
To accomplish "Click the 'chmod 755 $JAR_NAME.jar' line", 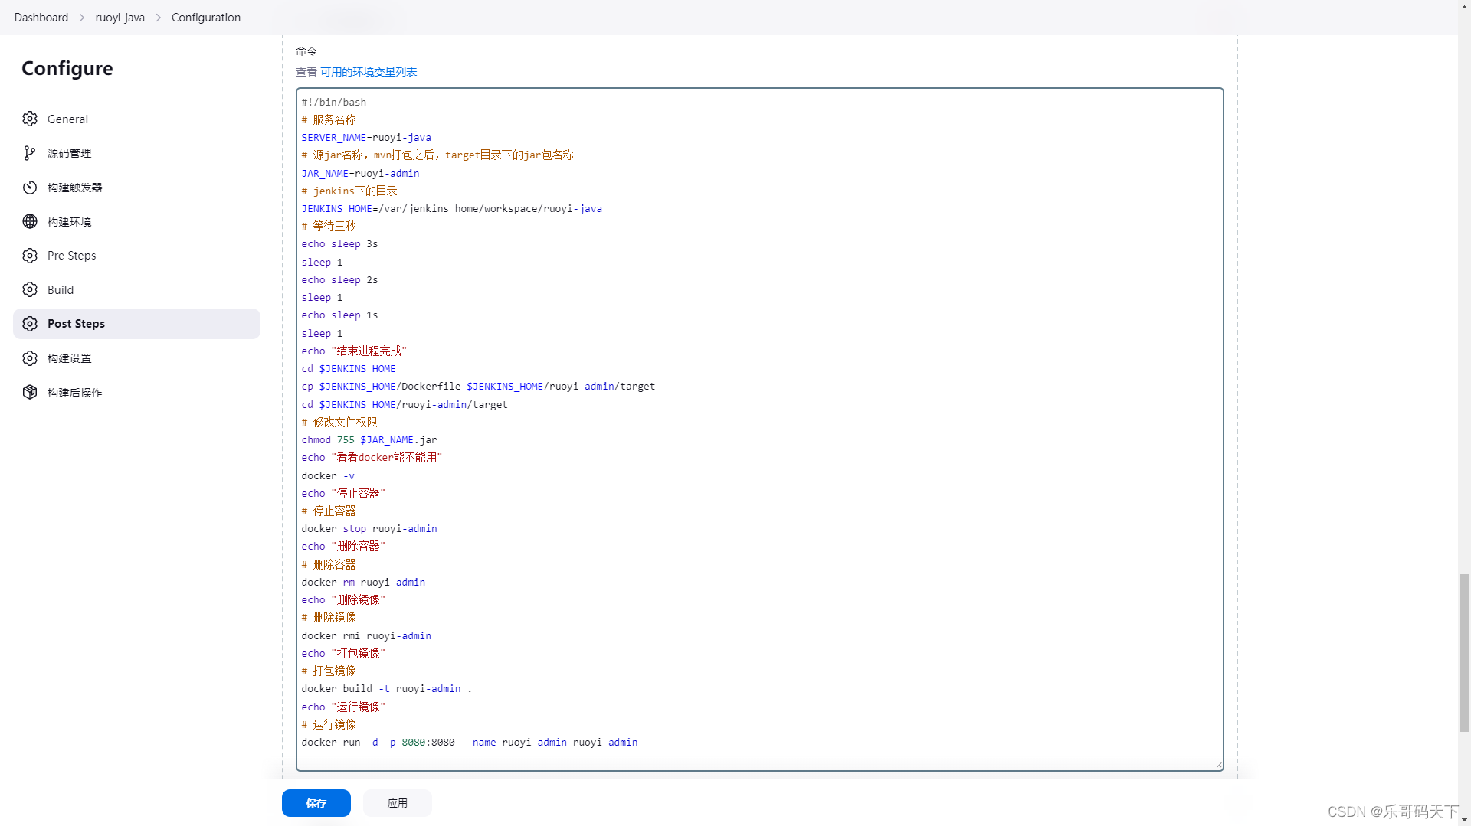I will (x=369, y=440).
